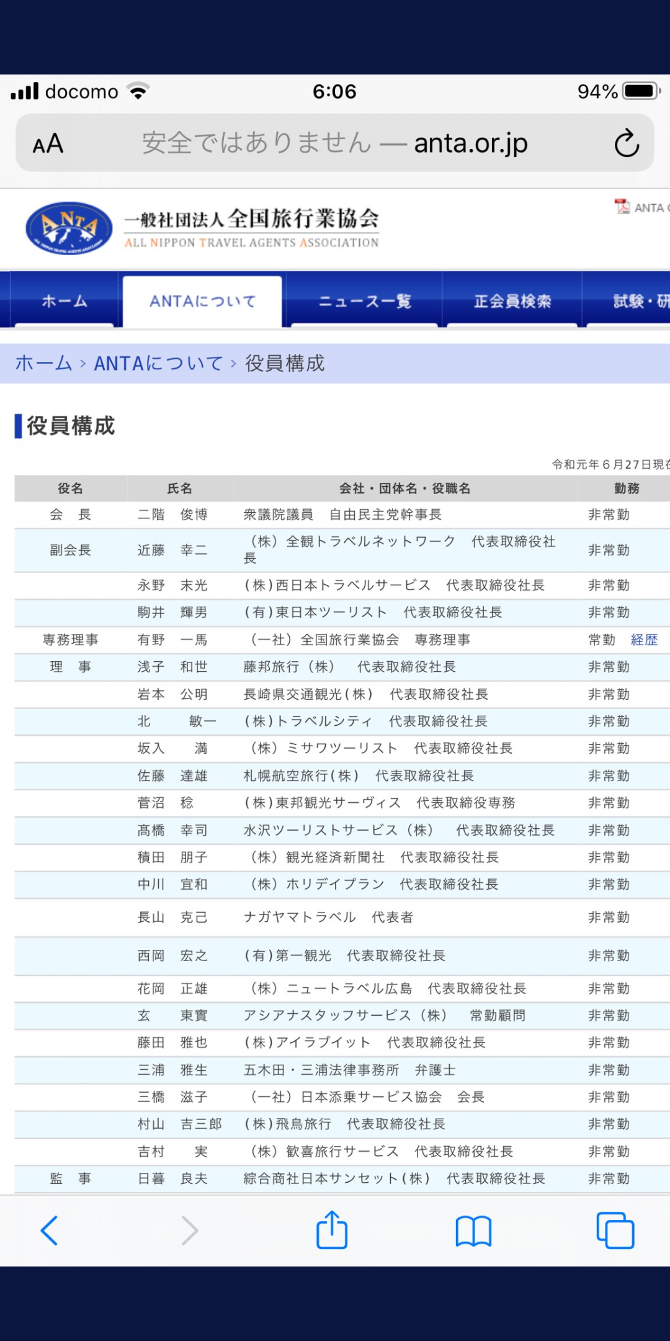
Task: Click the ANTAについて breadcrumb link
Action: pyautogui.click(x=158, y=363)
